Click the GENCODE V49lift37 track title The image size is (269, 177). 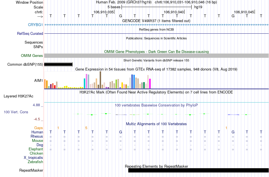pyautogui.click(x=156, y=21)
